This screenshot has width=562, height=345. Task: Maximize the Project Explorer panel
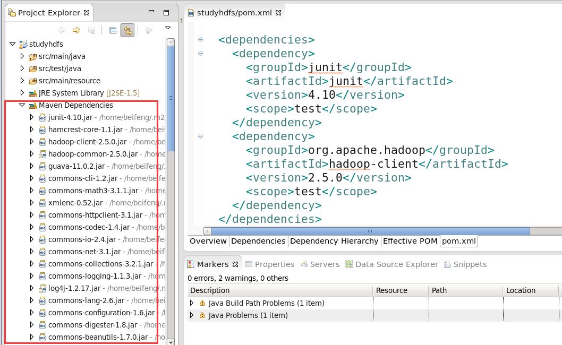click(x=166, y=13)
